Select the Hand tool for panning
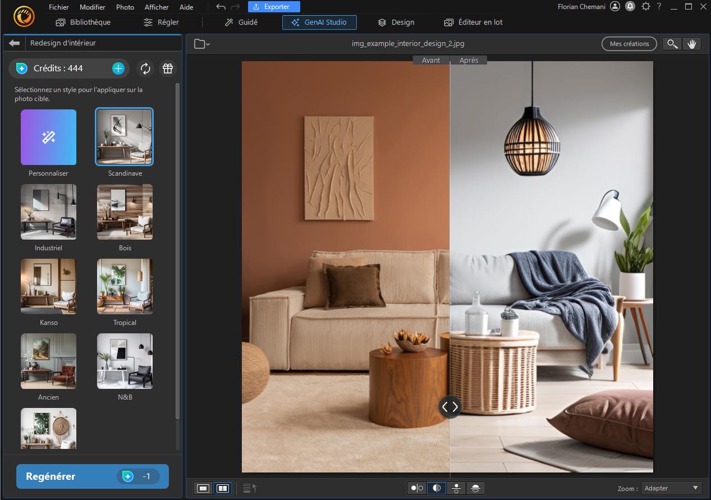Viewport: 711px width, 500px height. (692, 43)
